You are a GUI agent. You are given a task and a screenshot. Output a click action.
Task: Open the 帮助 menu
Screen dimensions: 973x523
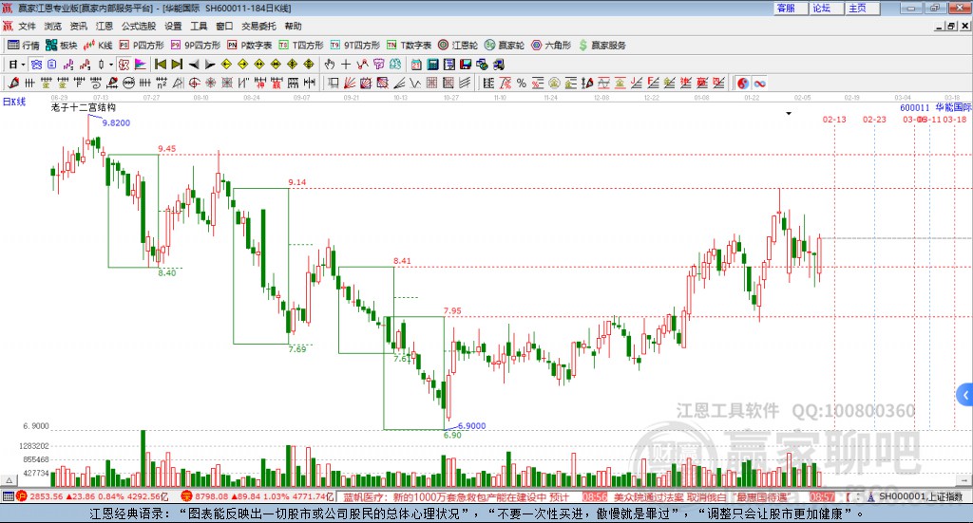(293, 26)
